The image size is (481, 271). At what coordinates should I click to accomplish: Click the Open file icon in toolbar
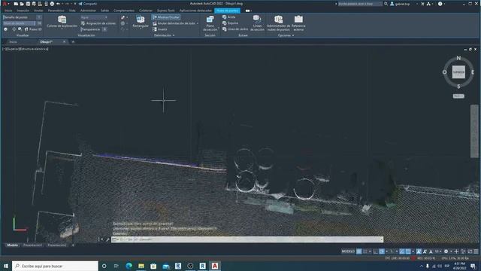point(22,4)
